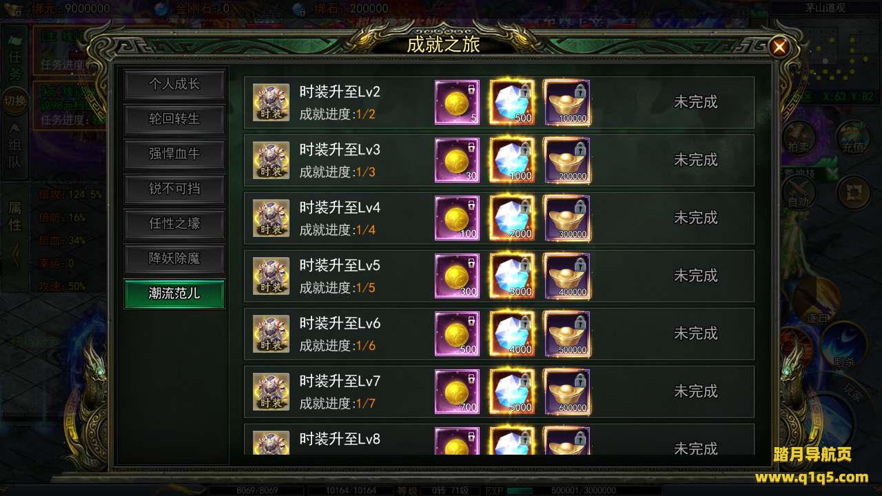Tap the 时装 costume icon for Lv5 achievement
This screenshot has width=882, height=496.
click(x=271, y=276)
